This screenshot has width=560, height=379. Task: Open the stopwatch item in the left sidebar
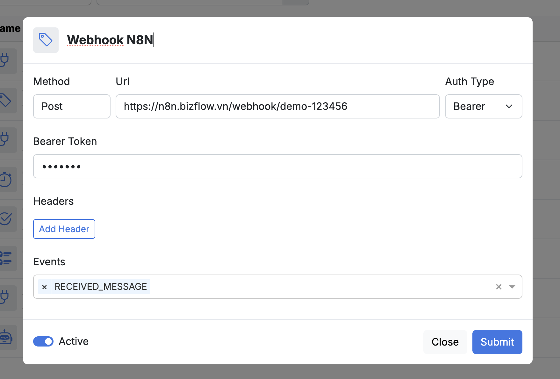6,180
